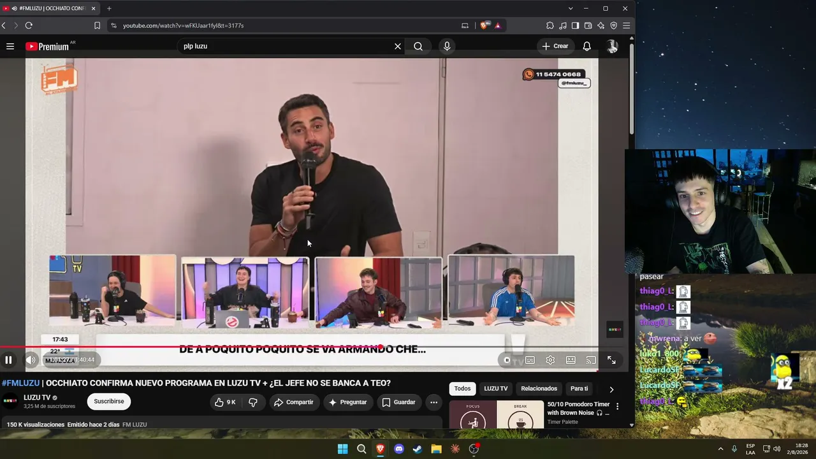The height and width of the screenshot is (459, 816).
Task: Toggle the browser sidebar panel
Action: pyautogui.click(x=576, y=25)
